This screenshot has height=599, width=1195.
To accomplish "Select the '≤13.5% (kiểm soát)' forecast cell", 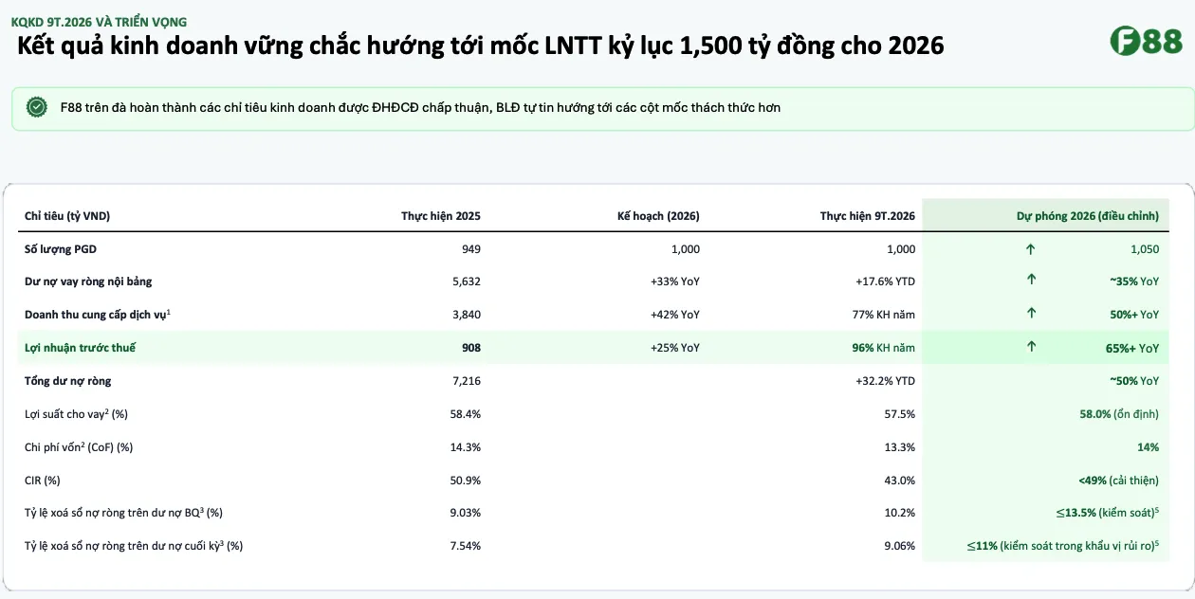I will (x=1108, y=513).
